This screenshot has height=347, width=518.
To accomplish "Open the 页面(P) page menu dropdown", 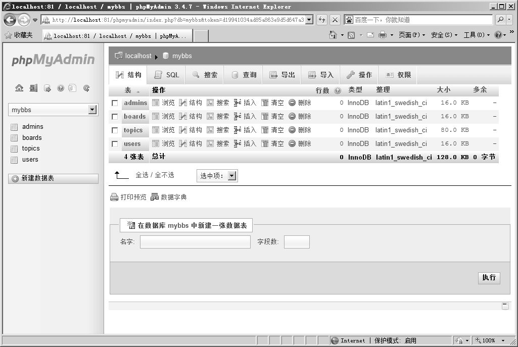I will click(412, 35).
